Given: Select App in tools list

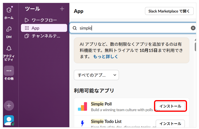Looking at the screenshot, I should (44, 28).
